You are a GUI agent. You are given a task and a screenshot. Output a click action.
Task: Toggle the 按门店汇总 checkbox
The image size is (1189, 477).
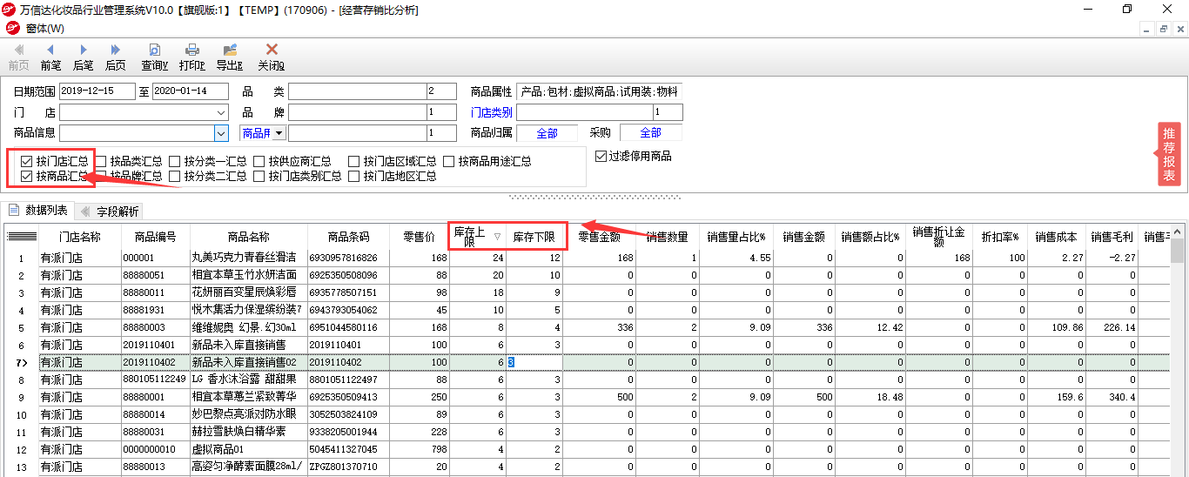pos(26,161)
